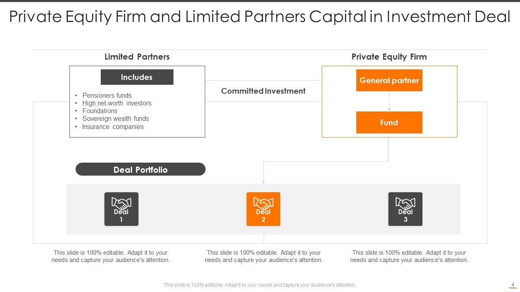This screenshot has width=520, height=292.
Task: Select the Deal Portfolio rounded banner
Action: pyautogui.click(x=141, y=170)
